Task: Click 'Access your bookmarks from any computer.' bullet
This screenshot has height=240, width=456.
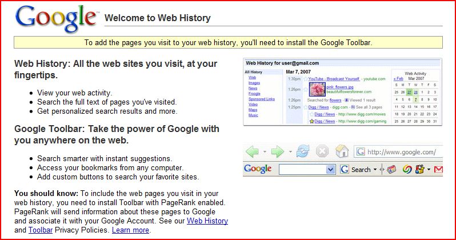Action: pos(110,168)
